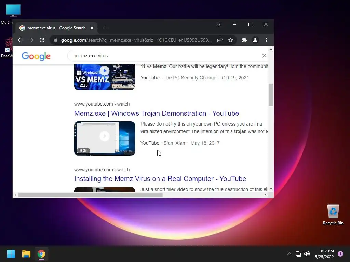Select the Recycle Bin desktop icon
Screen dimensions: 350x262
coord(333,215)
